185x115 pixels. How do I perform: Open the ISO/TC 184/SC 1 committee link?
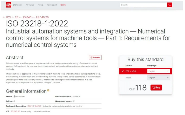click(x=35, y=106)
